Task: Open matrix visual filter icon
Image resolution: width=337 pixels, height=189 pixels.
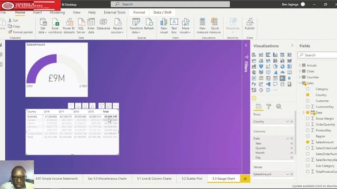Action: pyautogui.click(x=102, y=106)
